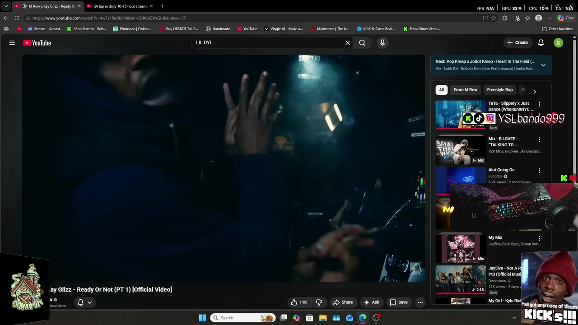Open options menu for My Mix

pos(539,238)
